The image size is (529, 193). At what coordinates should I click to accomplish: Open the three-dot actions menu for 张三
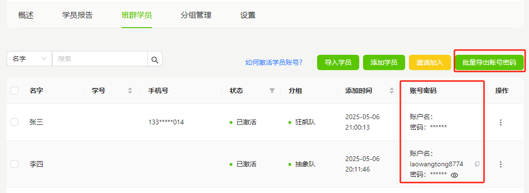501,122
